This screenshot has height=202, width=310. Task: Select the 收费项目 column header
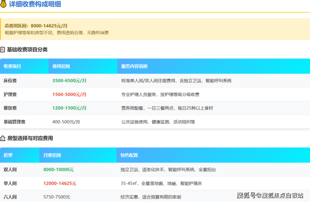tap(13, 66)
